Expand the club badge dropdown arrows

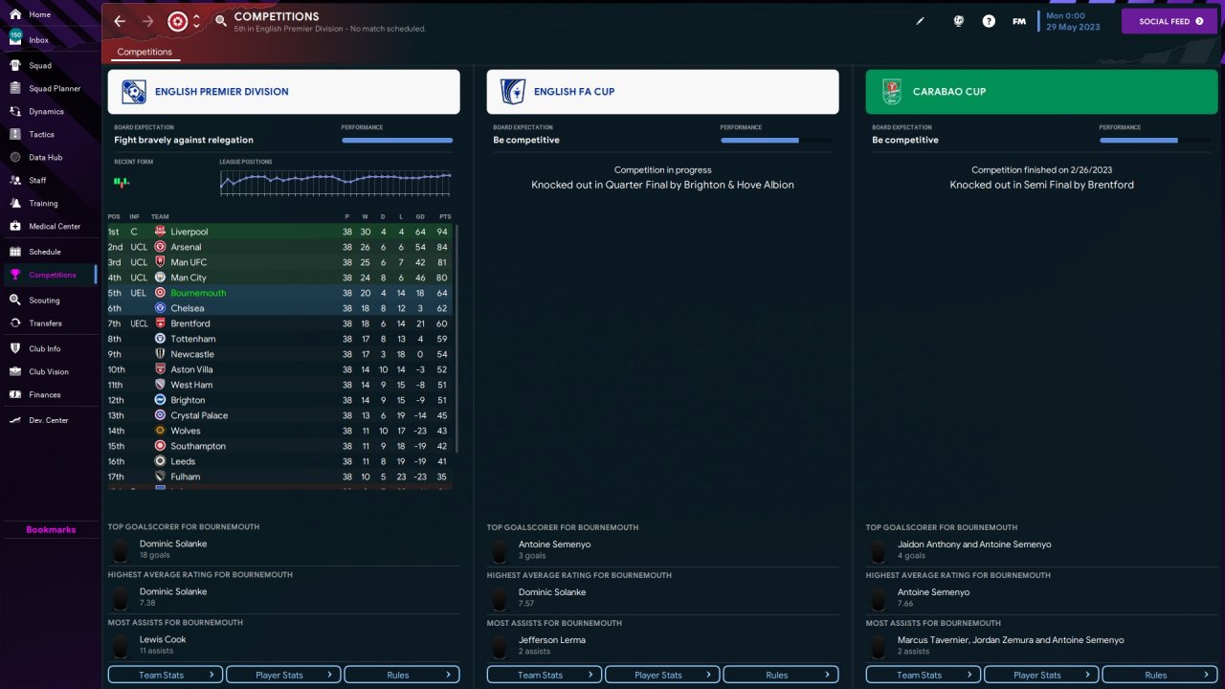click(x=196, y=21)
